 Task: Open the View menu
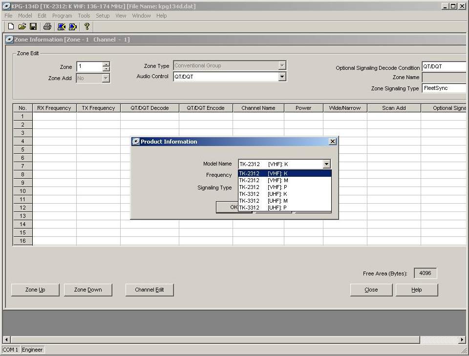pyautogui.click(x=121, y=16)
